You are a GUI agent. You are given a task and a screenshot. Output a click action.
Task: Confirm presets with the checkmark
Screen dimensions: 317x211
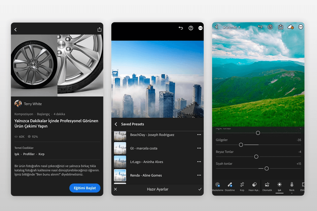(200, 190)
